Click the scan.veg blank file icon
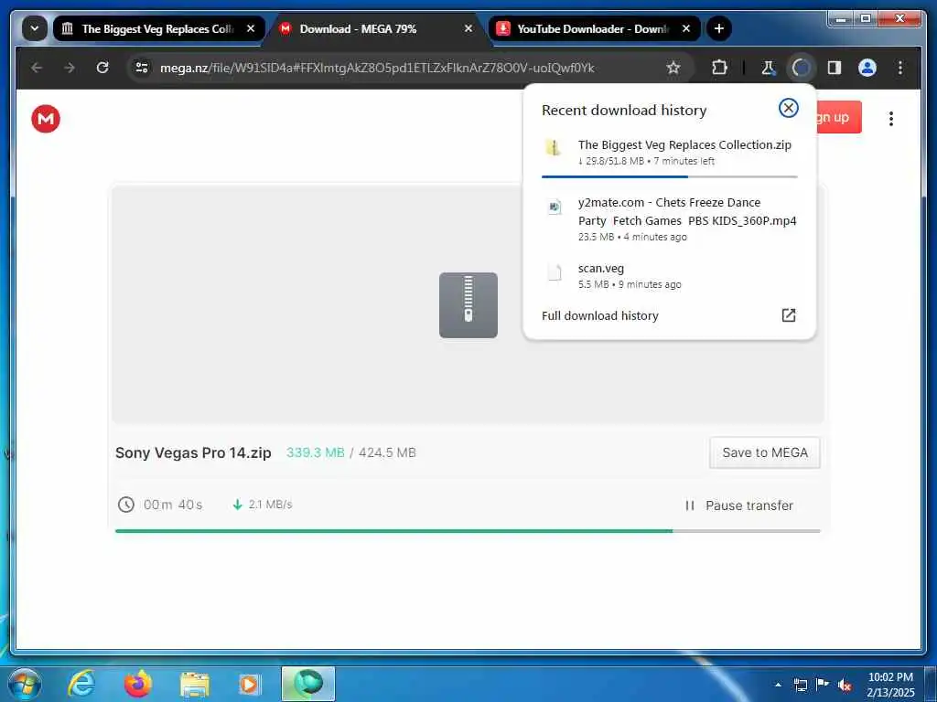The height and width of the screenshot is (702, 937). point(555,272)
